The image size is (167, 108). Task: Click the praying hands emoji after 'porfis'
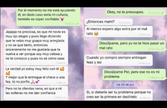pos(33,82)
